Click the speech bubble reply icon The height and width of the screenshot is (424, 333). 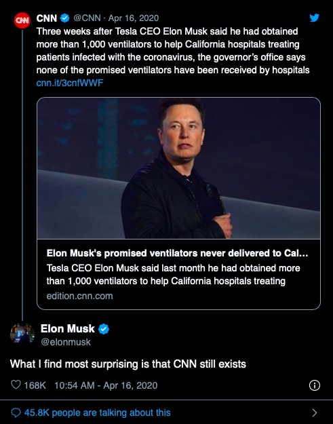[16, 412]
